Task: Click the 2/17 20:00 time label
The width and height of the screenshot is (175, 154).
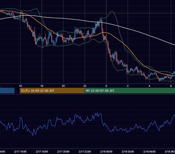Action: pyautogui.click(x=63, y=151)
